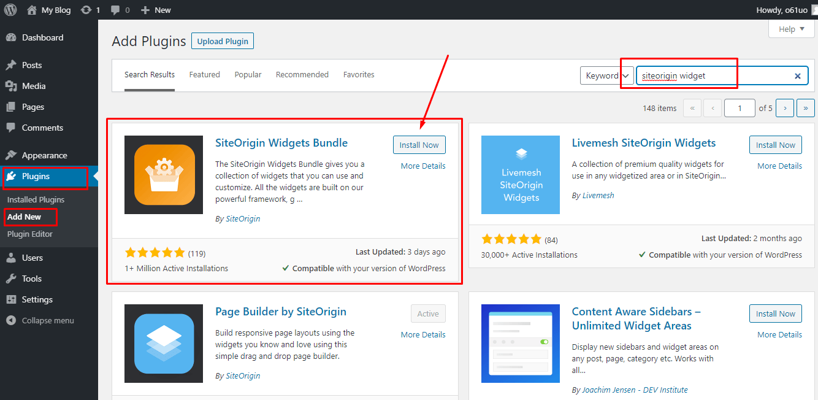Jump to last results page
The height and width of the screenshot is (400, 818).
(x=806, y=108)
